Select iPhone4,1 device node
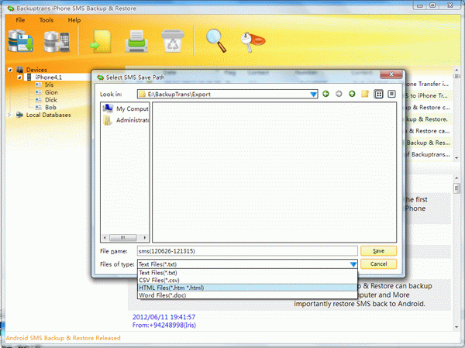 48,78
